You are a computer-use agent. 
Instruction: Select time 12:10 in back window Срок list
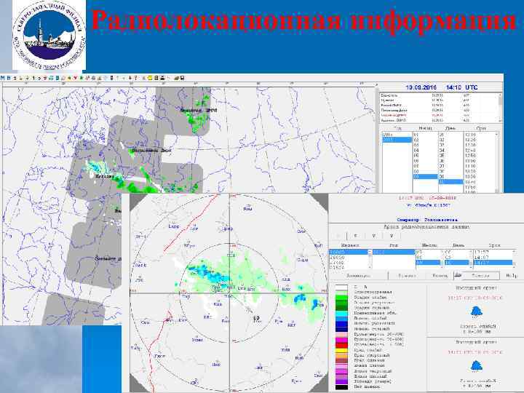(479, 135)
